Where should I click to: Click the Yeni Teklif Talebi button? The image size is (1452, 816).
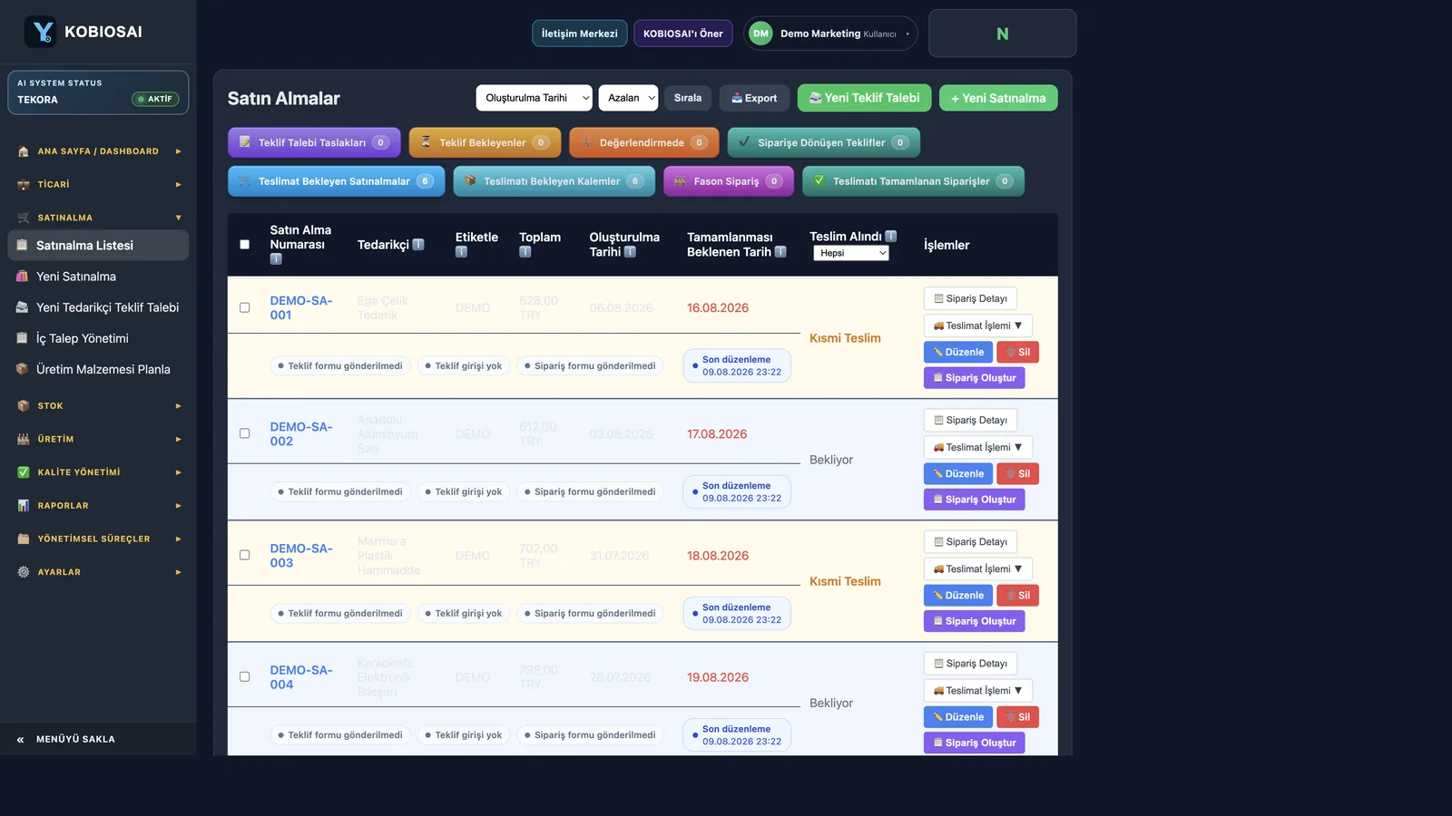[x=864, y=98]
